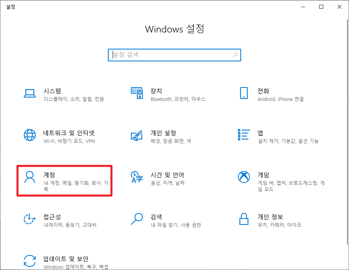Open the 장치 heading link
Screen dimensions: 349x270
click(156, 91)
